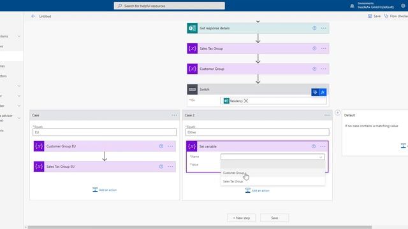This screenshot has height=229, width=408.
Task: Click the Switch action title
Action: coord(205,89)
